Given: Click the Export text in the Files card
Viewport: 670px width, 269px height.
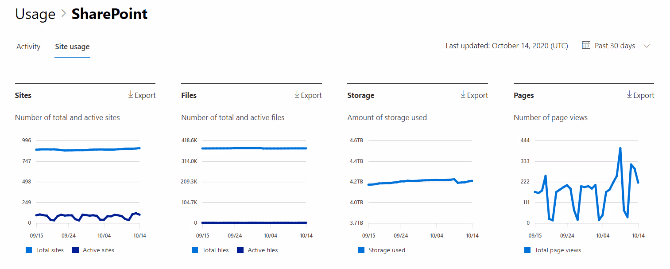Looking at the screenshot, I should pyautogui.click(x=311, y=95).
